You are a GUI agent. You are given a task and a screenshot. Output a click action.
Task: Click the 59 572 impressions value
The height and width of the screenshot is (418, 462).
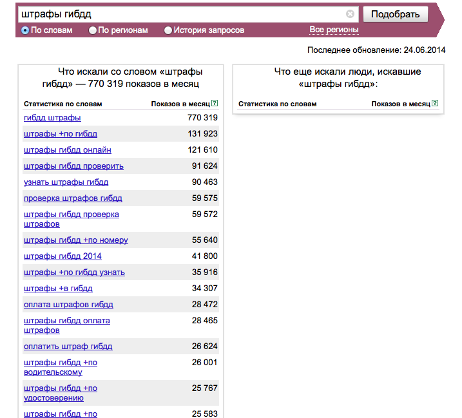click(204, 214)
